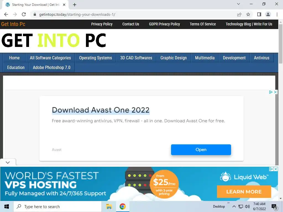The height and width of the screenshot is (212, 283).
Task: Click the blue Open button
Action: 201,150
